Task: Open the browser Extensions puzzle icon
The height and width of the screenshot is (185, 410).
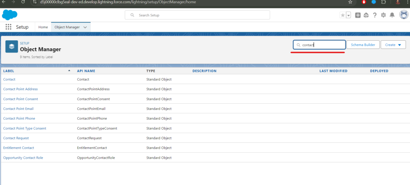Action: pos(384,2)
